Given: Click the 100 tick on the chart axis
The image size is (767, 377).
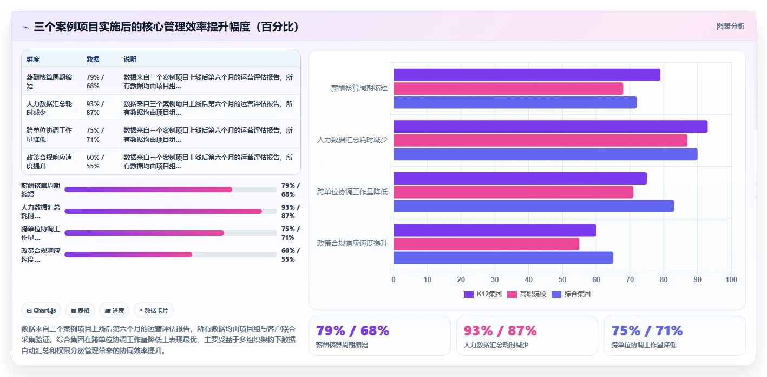Looking at the screenshot, I should coord(731,279).
